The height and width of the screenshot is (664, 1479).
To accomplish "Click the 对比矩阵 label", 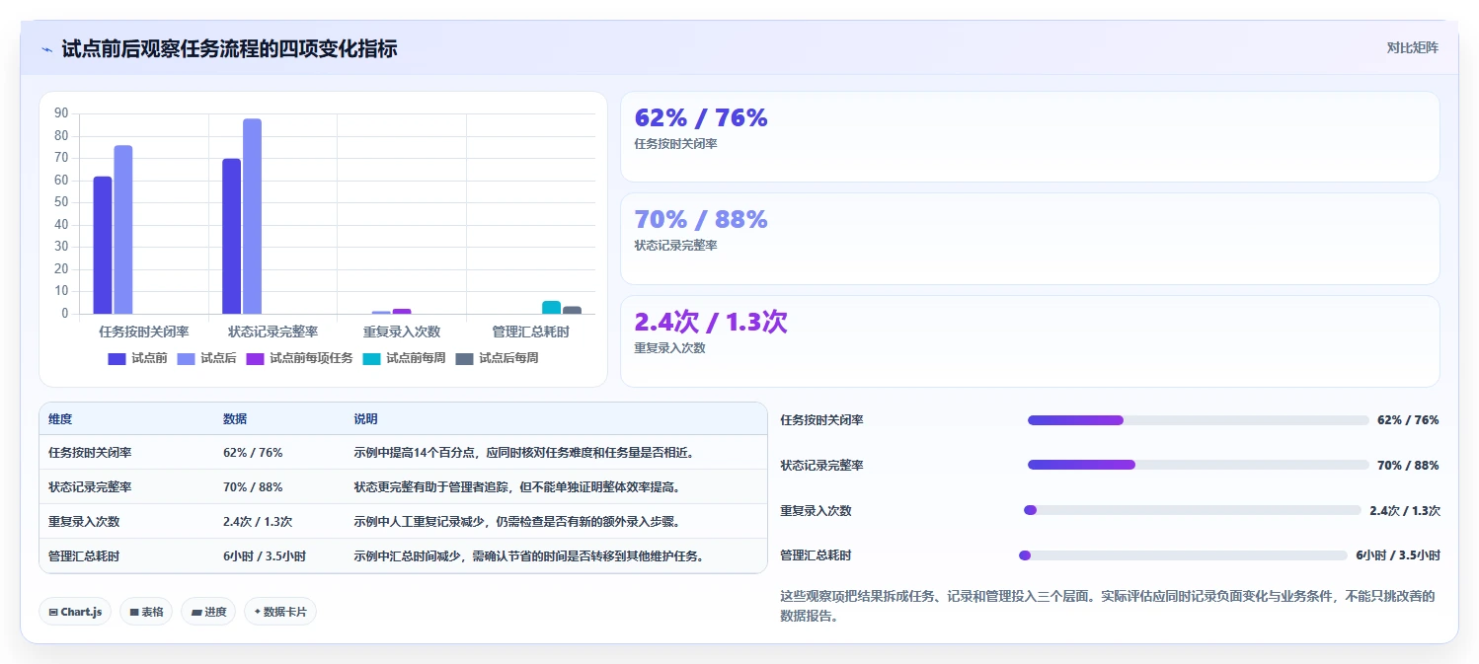I will click(1413, 47).
